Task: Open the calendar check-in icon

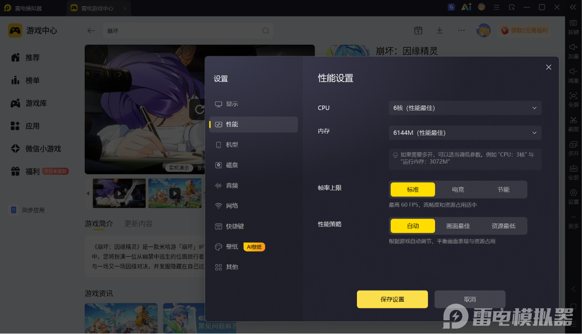Action: [418, 30]
